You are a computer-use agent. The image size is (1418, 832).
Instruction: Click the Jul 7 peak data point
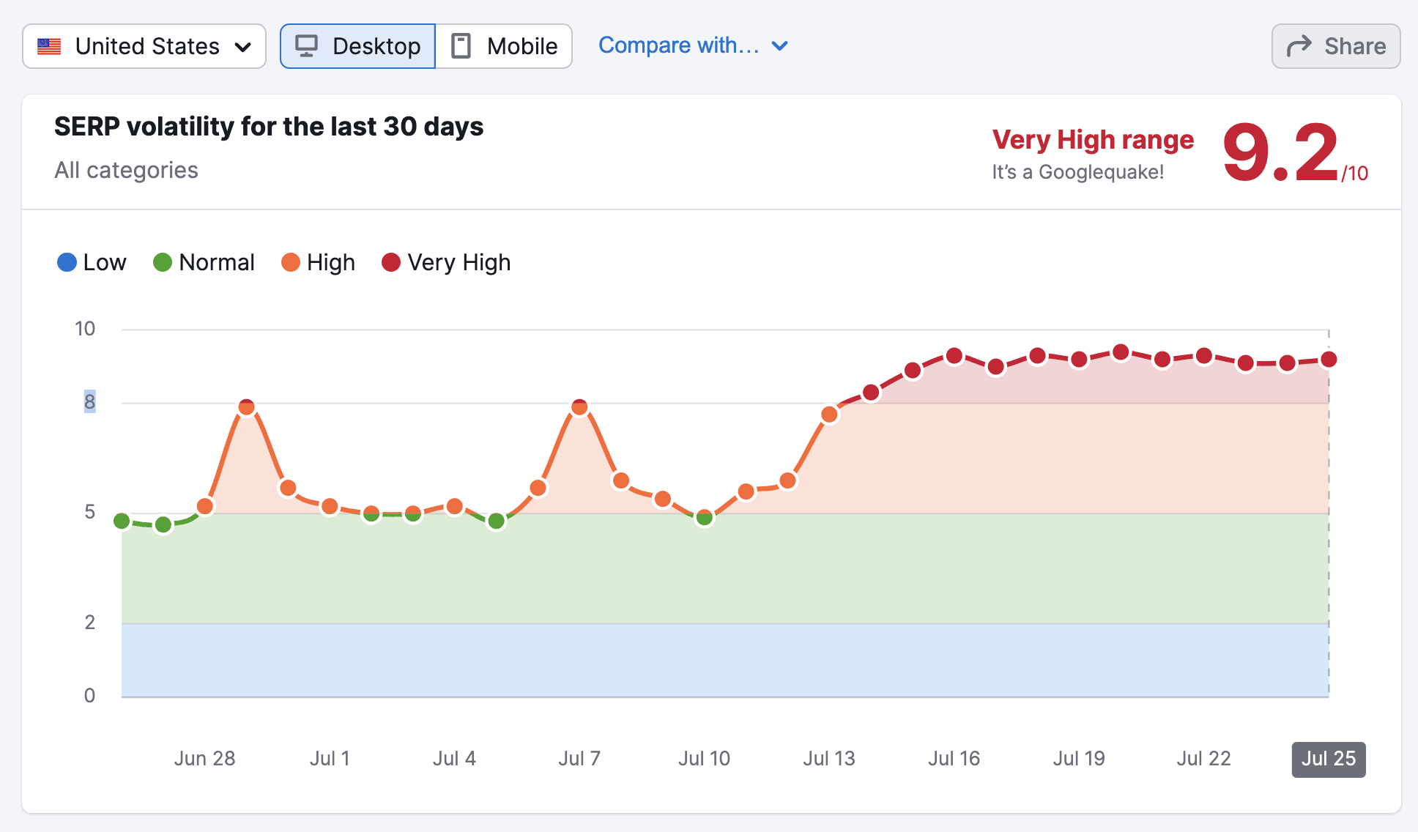pyautogui.click(x=579, y=407)
